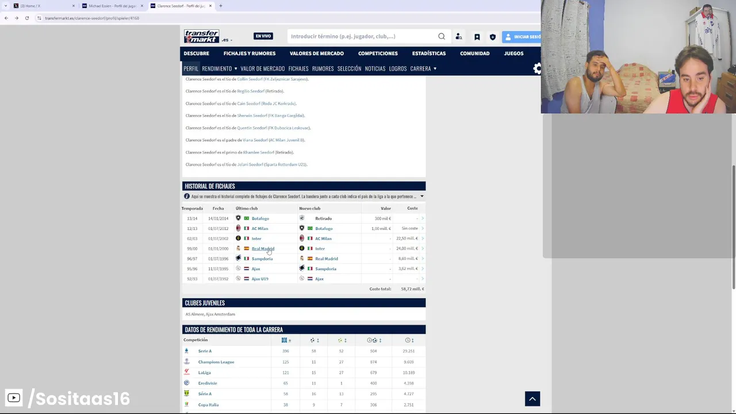Open the advanced person search icon

coord(459,37)
